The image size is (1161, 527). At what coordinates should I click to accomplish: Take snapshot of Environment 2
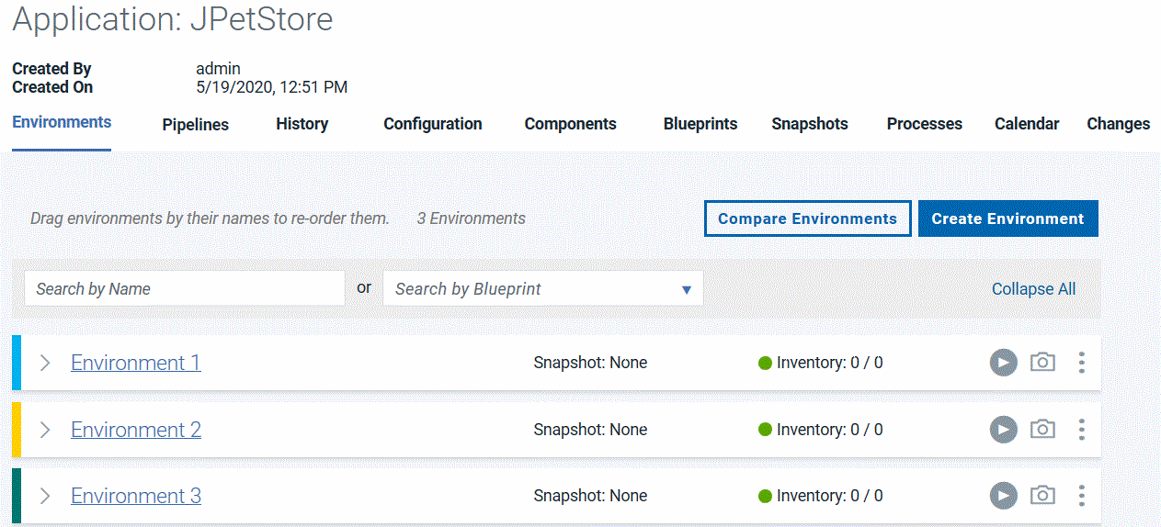(x=1042, y=429)
